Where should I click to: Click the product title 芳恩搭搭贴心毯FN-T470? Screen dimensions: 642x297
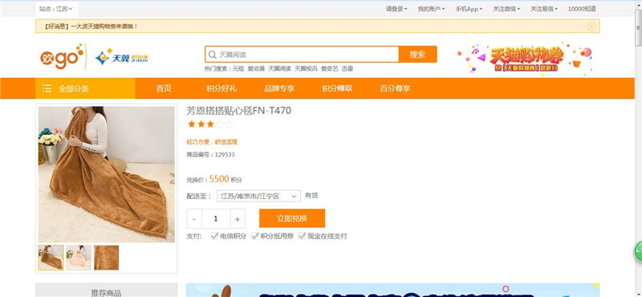[239, 111]
